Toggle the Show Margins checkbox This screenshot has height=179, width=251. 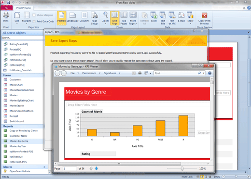point(34,15)
